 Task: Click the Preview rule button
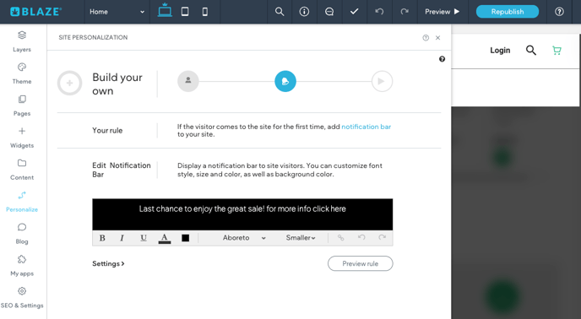click(x=360, y=263)
